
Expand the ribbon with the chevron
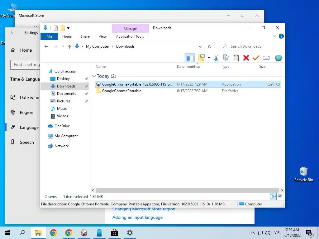274,36
